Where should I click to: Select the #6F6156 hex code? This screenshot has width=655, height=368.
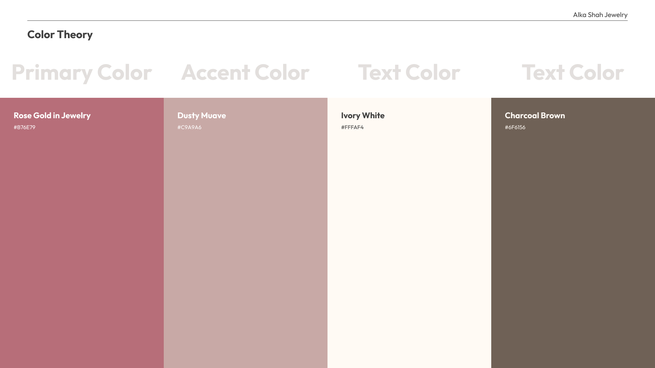[x=515, y=127]
